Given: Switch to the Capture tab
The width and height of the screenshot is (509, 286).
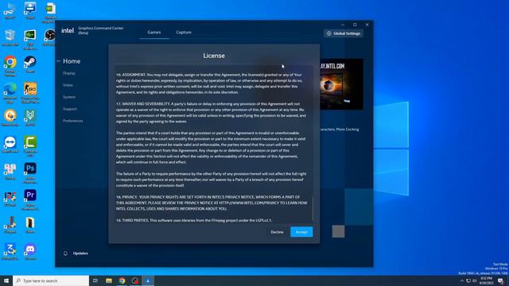Looking at the screenshot, I should (x=184, y=32).
